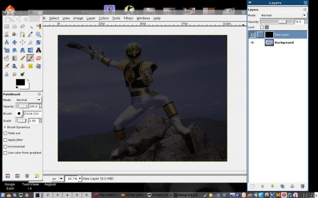Create a new layer in Layers panel

pos(253,186)
